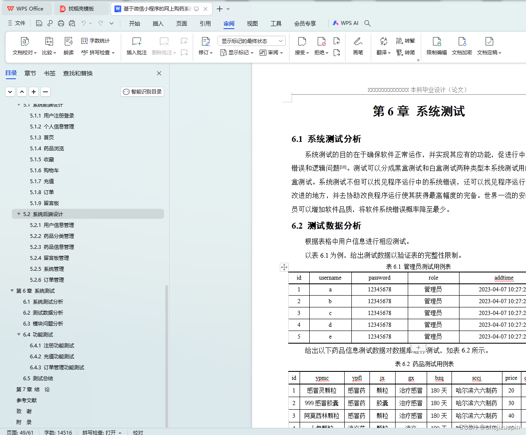Collapse the 5.2 系统后端设计 tree node
This screenshot has height=435, width=526.
pos(19,214)
